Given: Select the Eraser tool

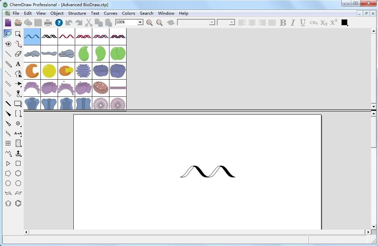Looking at the screenshot, I should pyautogui.click(x=18, y=54).
